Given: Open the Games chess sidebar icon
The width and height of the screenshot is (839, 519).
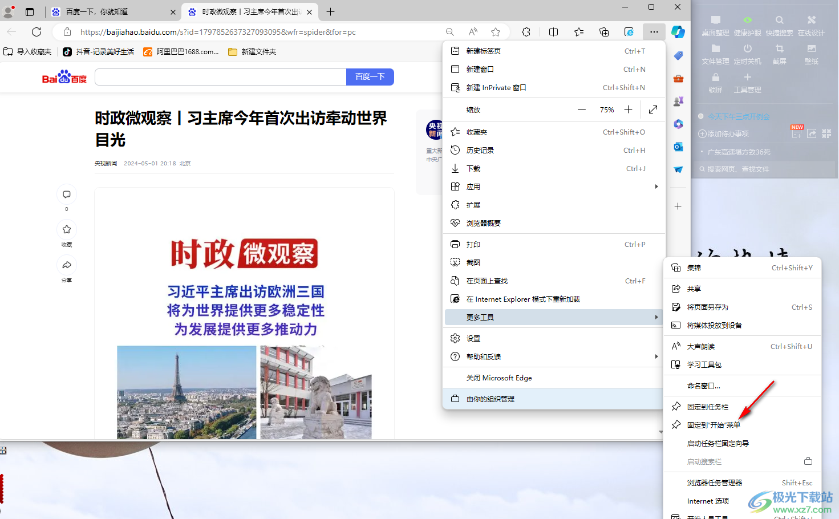Looking at the screenshot, I should click(678, 101).
